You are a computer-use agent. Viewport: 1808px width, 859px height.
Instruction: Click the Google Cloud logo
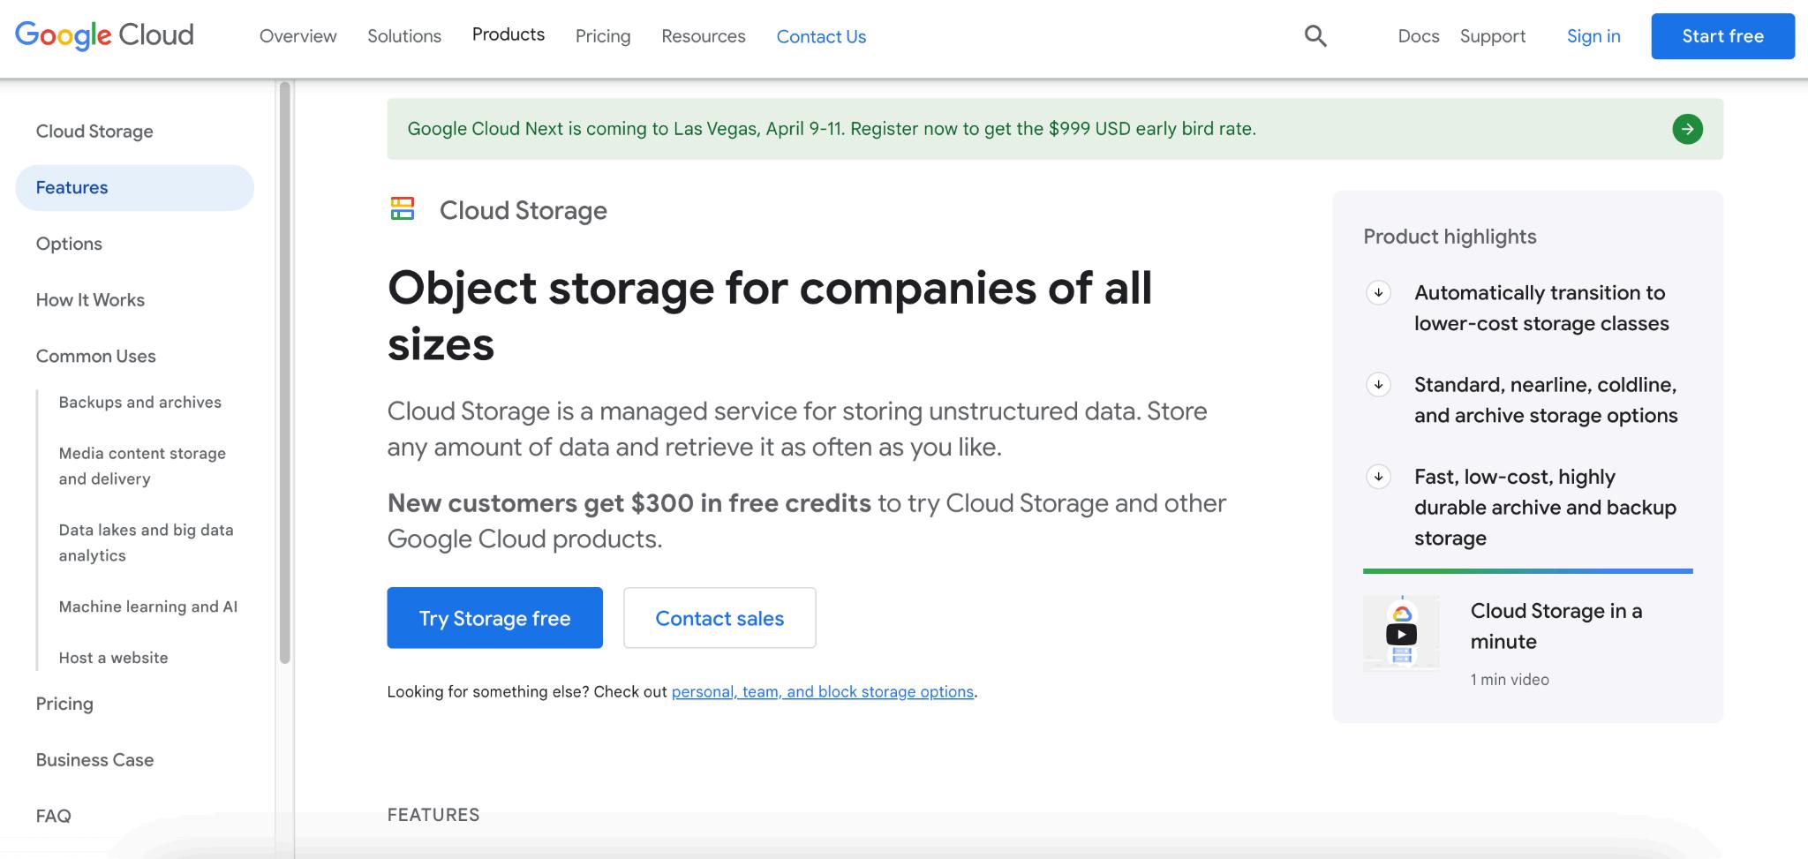104,35
